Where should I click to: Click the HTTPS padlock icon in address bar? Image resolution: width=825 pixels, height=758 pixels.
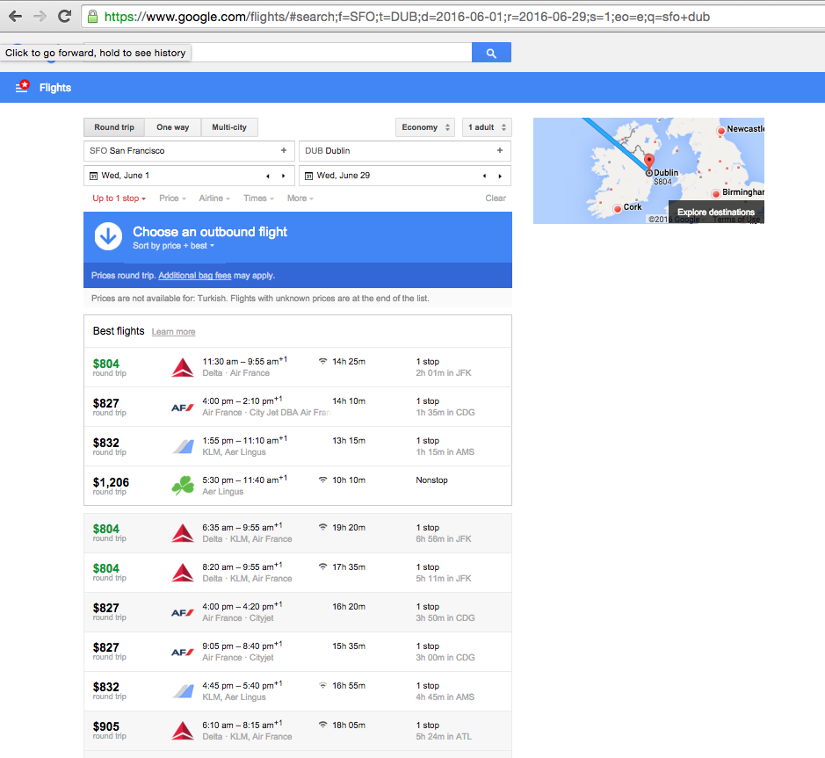coord(90,15)
